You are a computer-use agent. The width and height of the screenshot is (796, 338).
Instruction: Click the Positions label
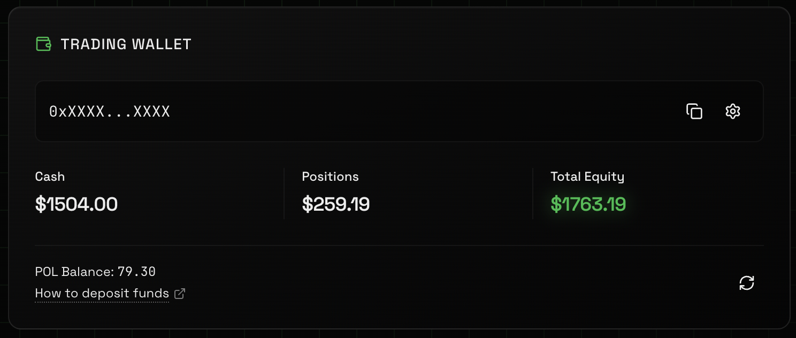[x=330, y=176]
